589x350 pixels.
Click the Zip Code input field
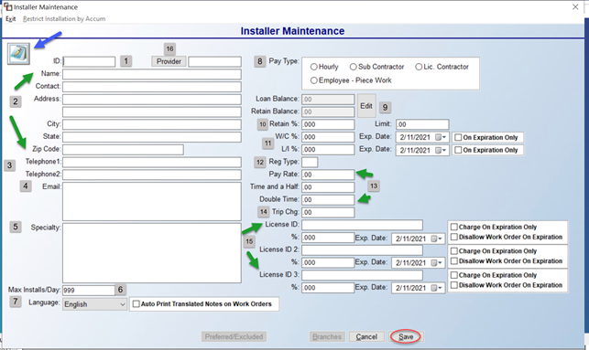(124, 150)
